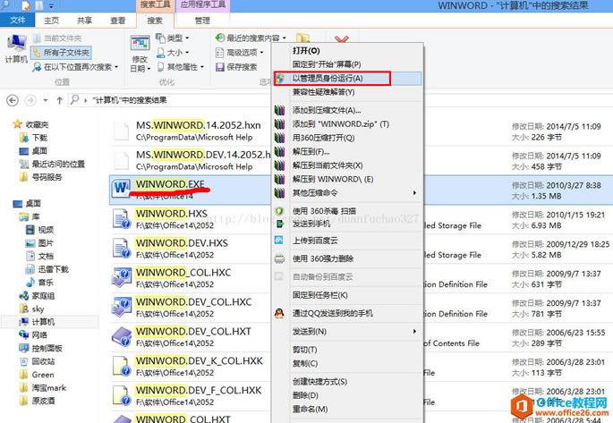613x423 pixels.
Task: Select the WINWORD.HXS file icon
Action: [x=122, y=219]
